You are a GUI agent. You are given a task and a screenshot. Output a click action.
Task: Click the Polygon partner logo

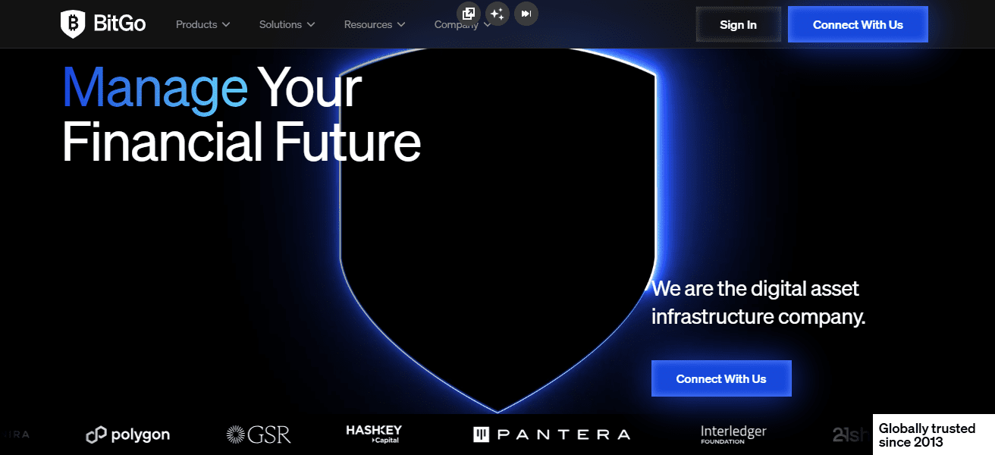click(x=127, y=435)
